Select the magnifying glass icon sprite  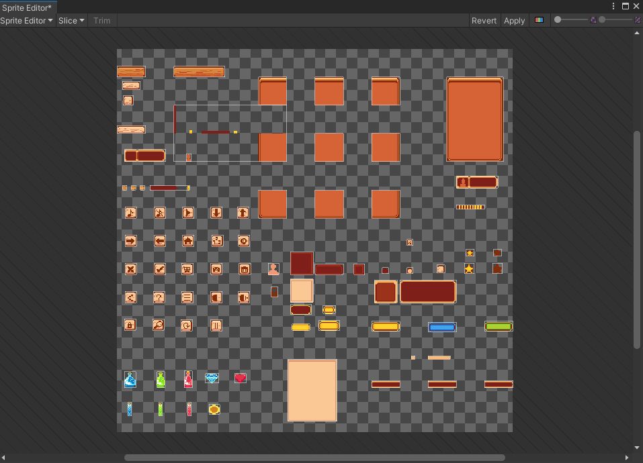coord(159,325)
